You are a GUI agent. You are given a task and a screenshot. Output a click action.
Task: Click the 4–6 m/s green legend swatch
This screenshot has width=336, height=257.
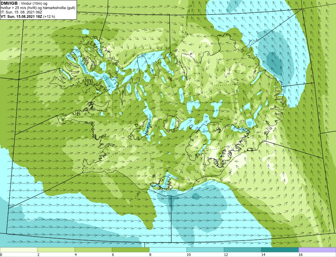tap(93, 250)
